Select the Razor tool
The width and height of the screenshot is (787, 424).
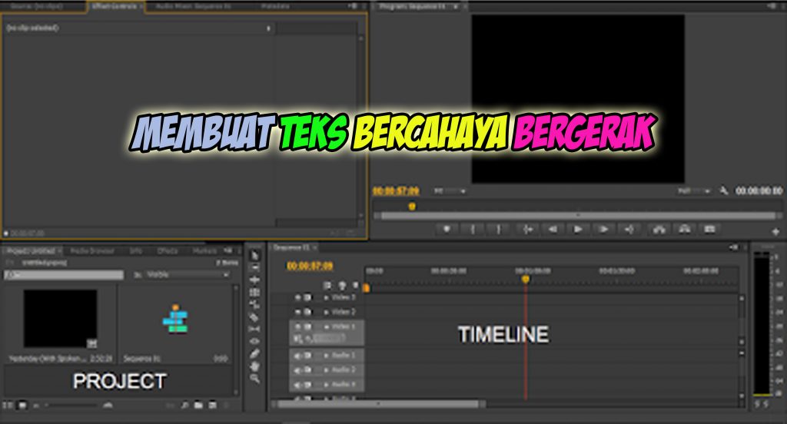click(254, 317)
